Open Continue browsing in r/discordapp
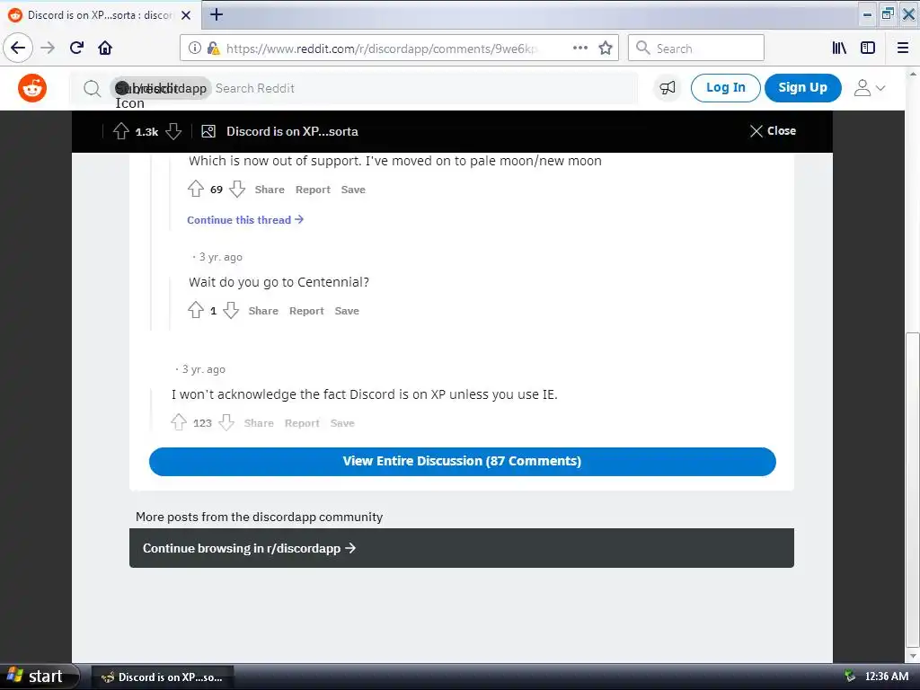Screen dimensions: 920x690 coord(462,548)
